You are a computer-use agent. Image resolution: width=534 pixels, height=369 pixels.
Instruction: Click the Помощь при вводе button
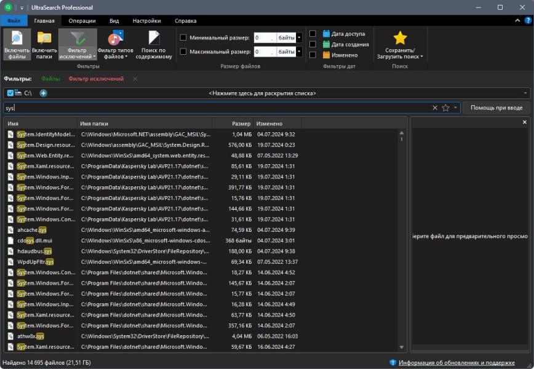point(496,108)
